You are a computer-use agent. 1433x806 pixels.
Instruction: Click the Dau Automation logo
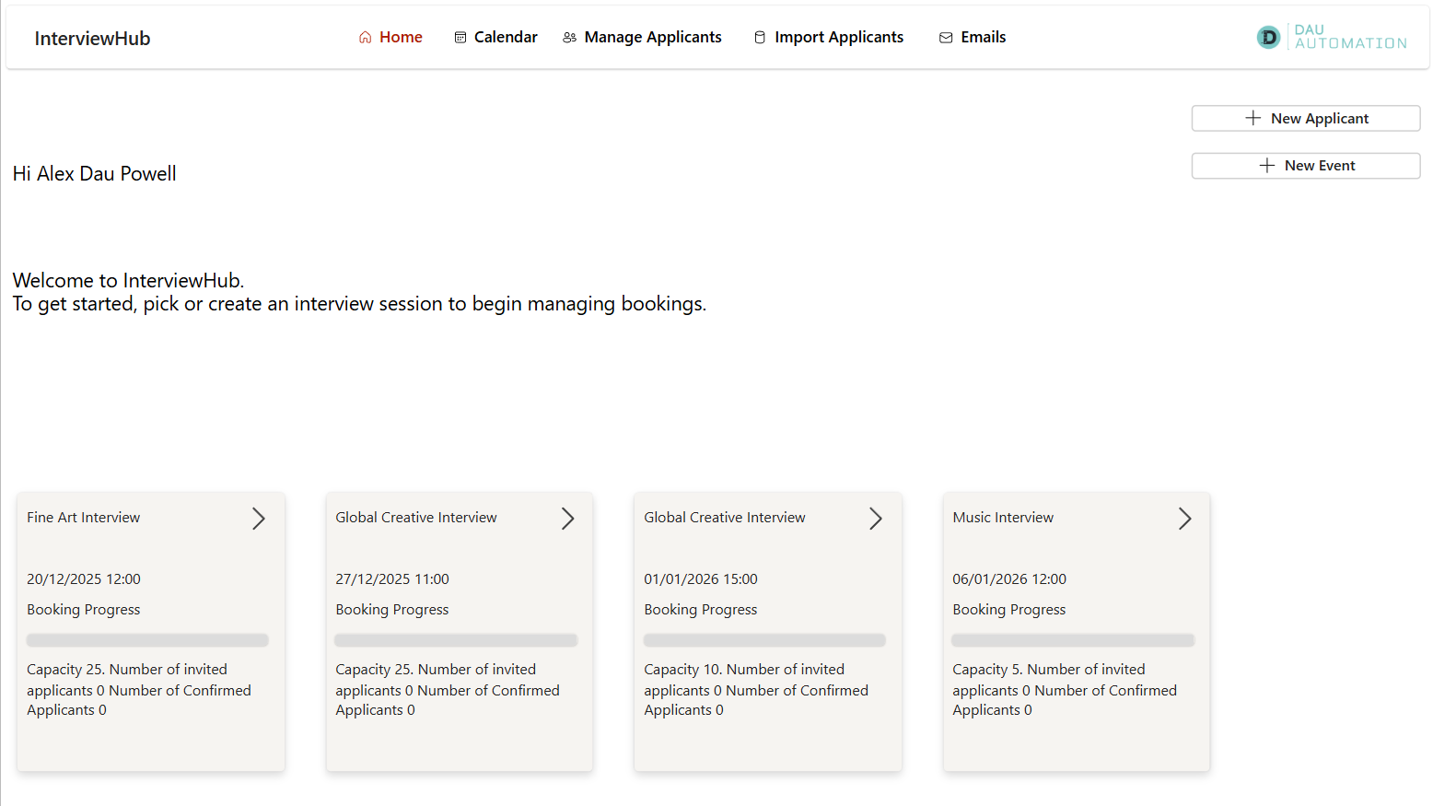click(1332, 37)
